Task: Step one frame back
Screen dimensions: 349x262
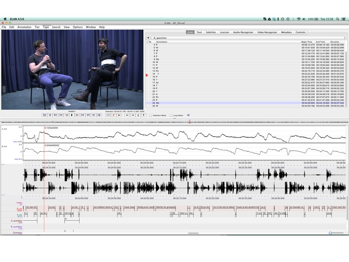Action: (x=61, y=115)
